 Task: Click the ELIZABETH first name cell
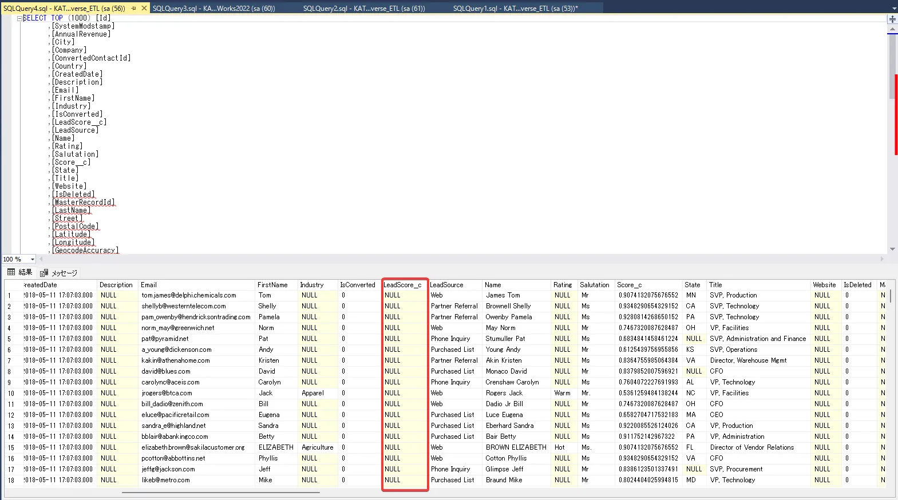pos(276,448)
